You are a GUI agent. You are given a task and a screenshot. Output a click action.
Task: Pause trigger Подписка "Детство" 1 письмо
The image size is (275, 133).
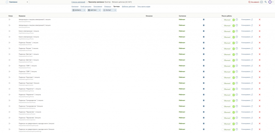coord(204,54)
